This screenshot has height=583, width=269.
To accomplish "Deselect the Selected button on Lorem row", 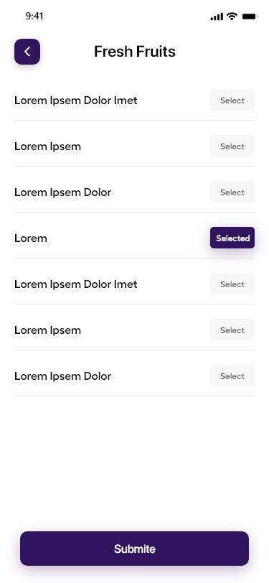I will 232,238.
